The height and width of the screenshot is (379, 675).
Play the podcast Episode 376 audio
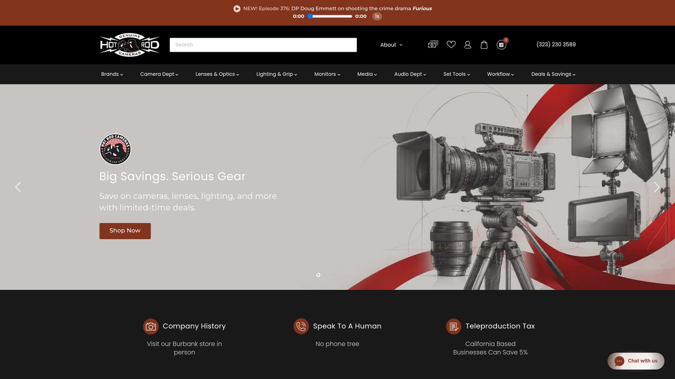[237, 8]
